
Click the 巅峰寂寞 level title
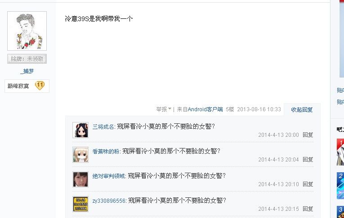click(18, 86)
